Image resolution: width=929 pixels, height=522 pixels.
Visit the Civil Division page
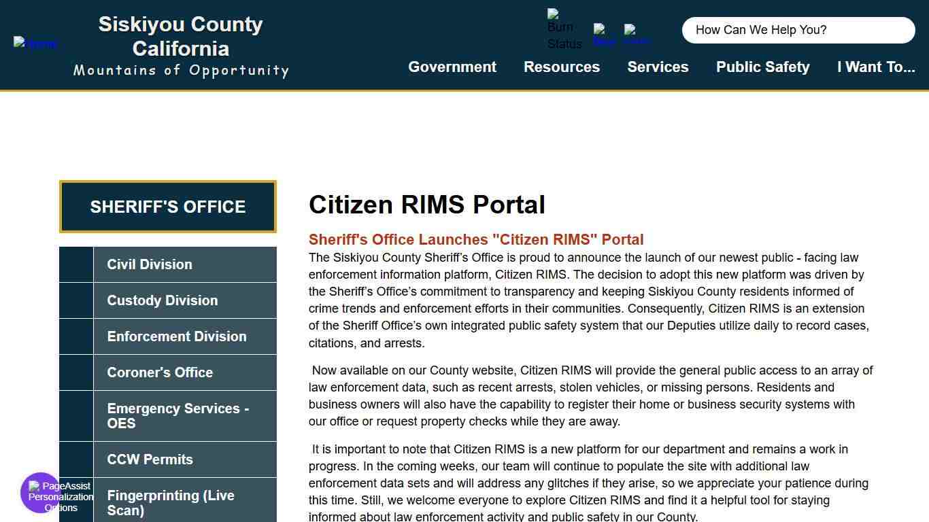[x=150, y=264]
